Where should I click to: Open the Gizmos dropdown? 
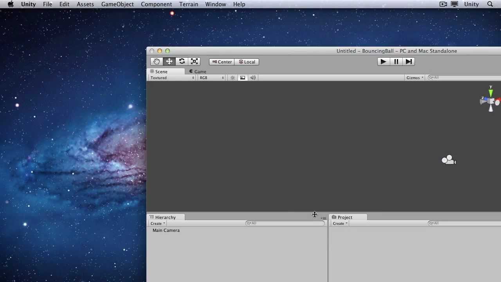click(x=415, y=78)
